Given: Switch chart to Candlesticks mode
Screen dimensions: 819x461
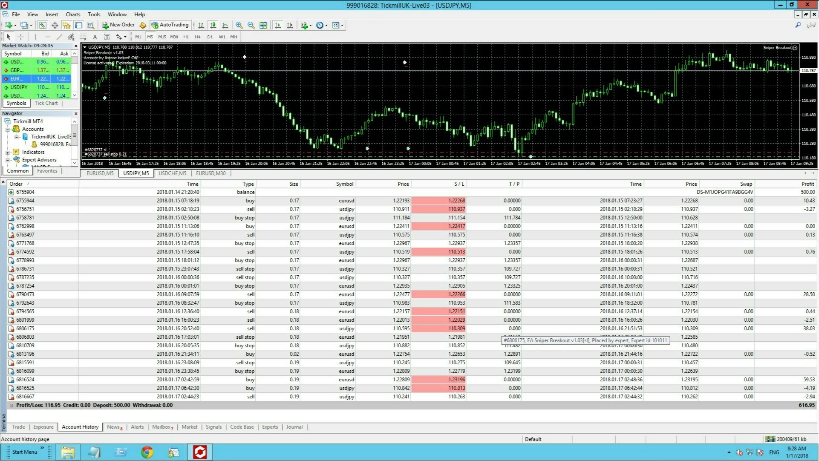Looking at the screenshot, I should [213, 25].
